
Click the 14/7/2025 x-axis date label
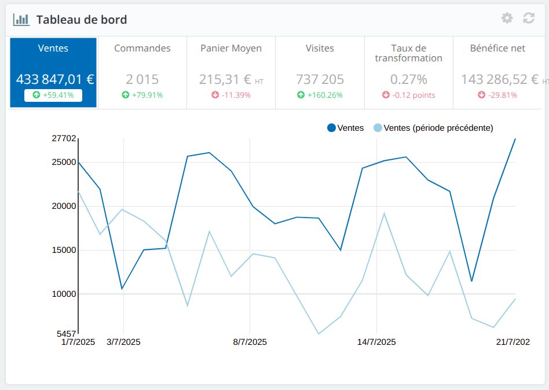(376, 342)
